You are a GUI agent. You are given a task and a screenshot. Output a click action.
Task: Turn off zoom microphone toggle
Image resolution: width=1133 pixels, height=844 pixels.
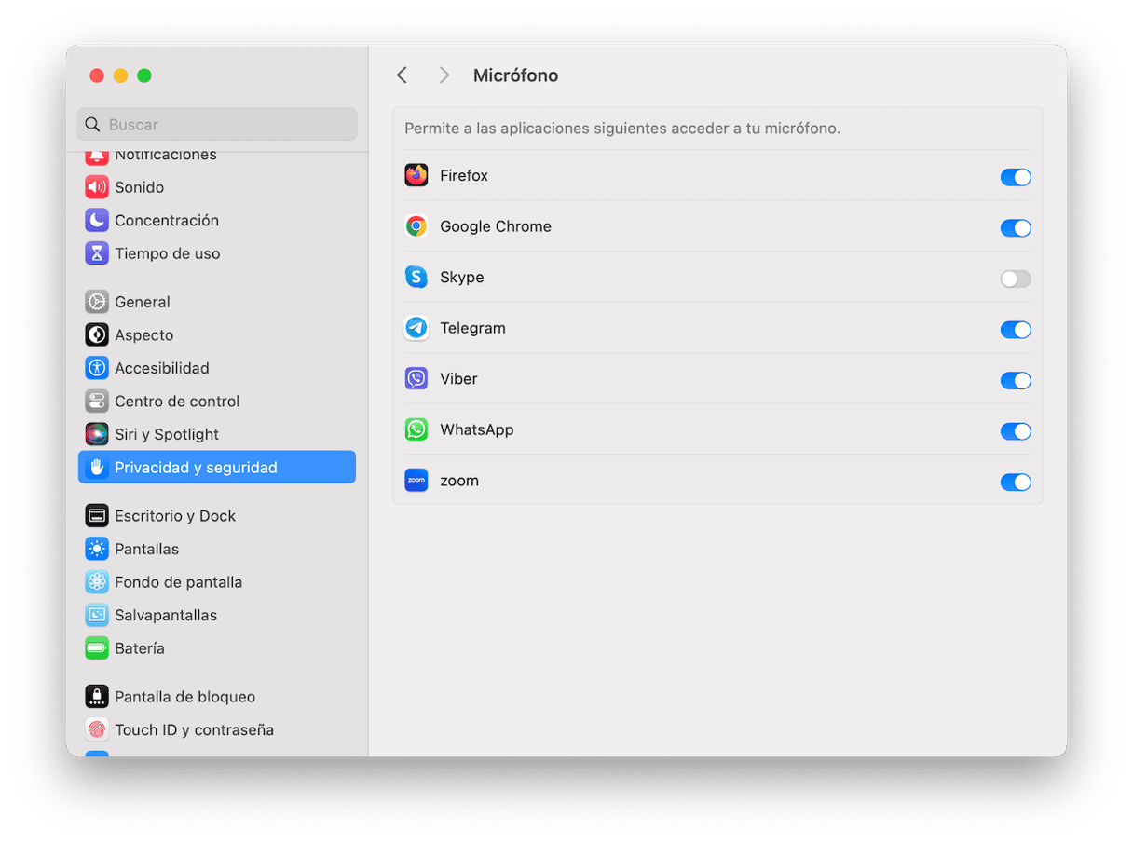1015,482
